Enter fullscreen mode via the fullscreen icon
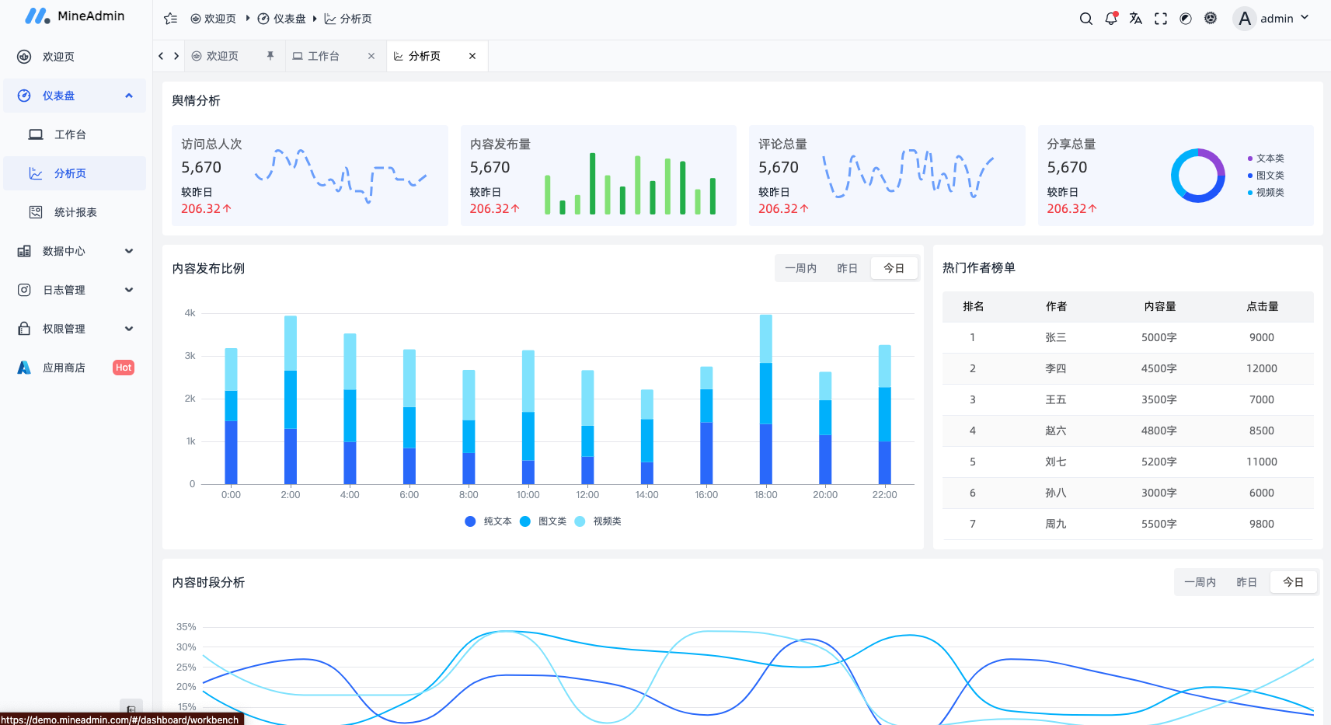 pyautogui.click(x=1160, y=18)
